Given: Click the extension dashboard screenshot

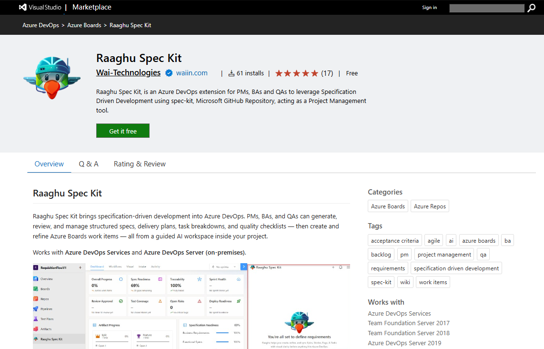Looking at the screenshot, I should tap(191, 306).
